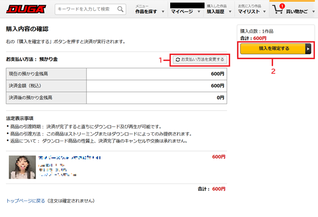
Task: Click 購入点数：1作品 text
Action: point(257,31)
